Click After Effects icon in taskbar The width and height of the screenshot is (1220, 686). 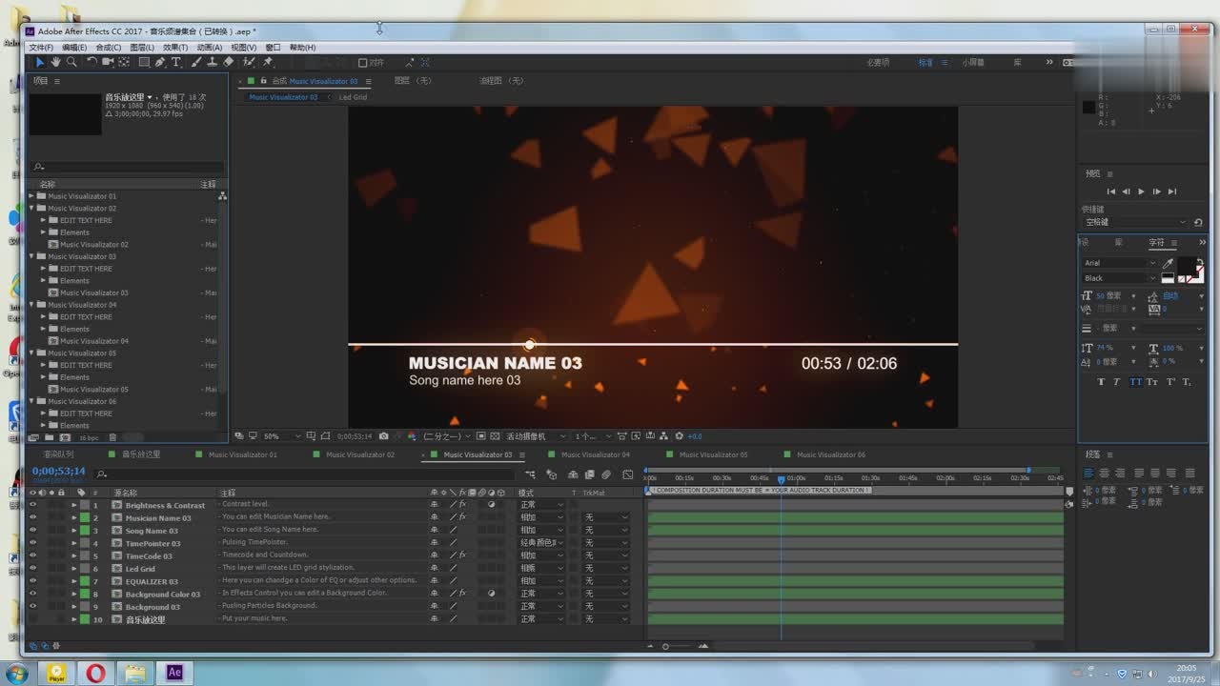pyautogui.click(x=173, y=673)
